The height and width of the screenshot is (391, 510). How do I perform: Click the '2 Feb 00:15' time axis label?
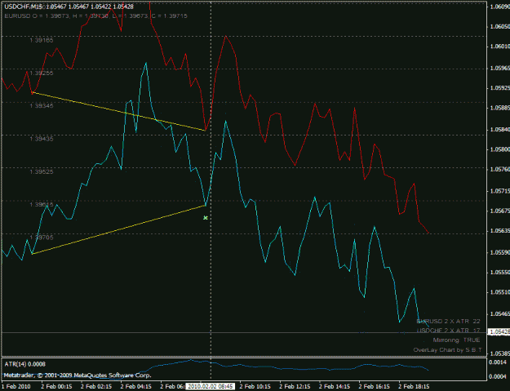click(x=56, y=386)
